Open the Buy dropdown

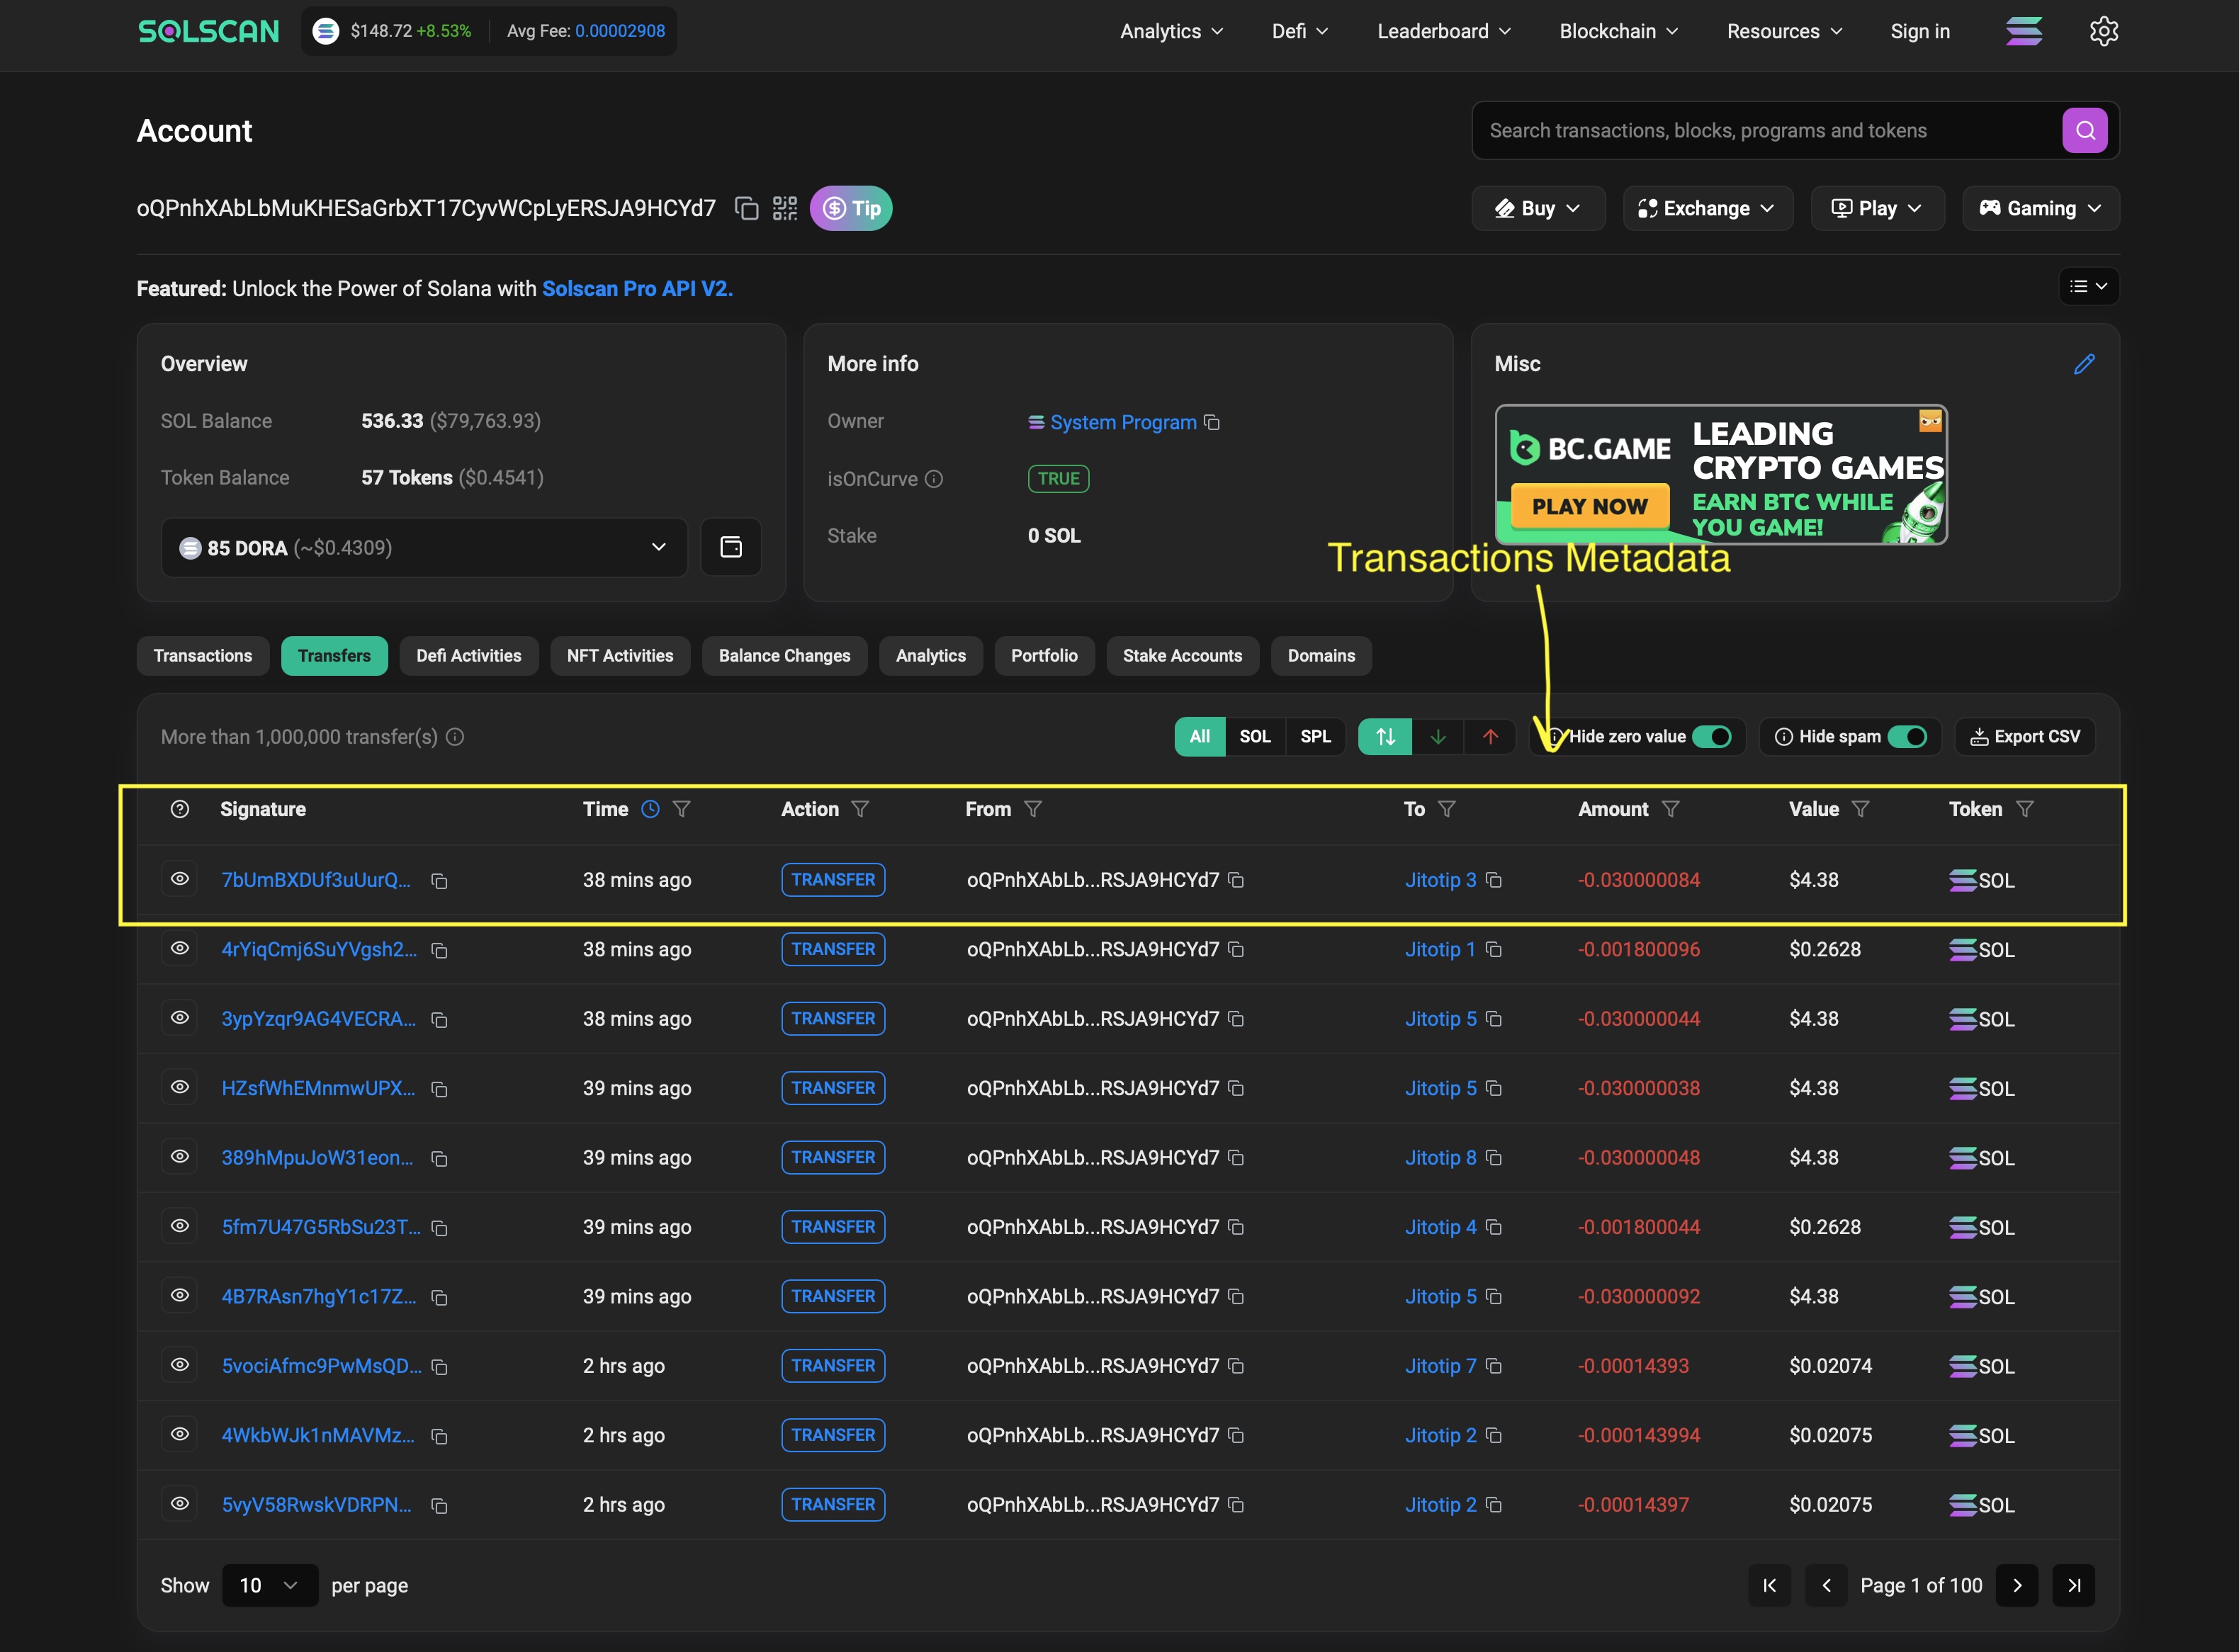coord(1538,208)
